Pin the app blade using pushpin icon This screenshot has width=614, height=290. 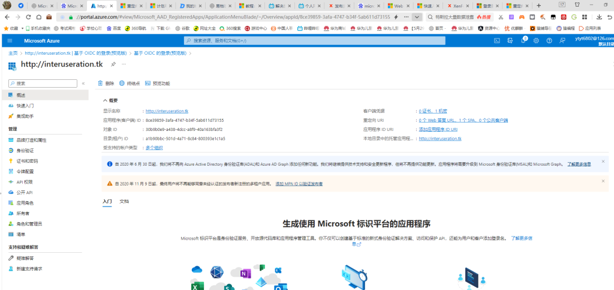[x=113, y=64]
